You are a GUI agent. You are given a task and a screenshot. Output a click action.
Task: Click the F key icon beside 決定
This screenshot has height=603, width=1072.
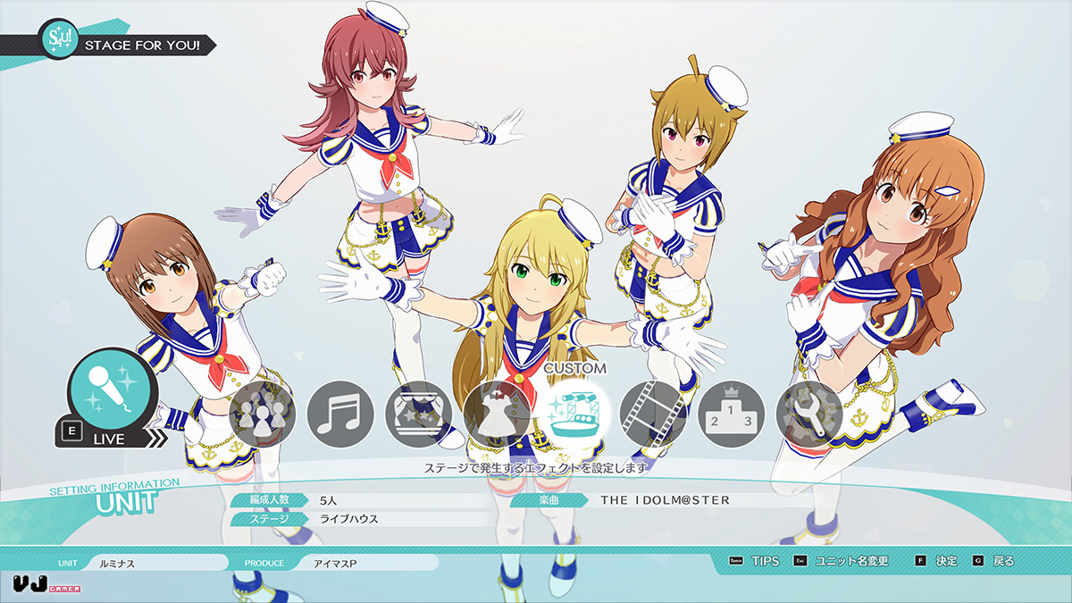click(920, 561)
